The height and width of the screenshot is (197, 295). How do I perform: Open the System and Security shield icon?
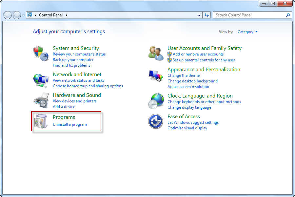tap(41, 53)
